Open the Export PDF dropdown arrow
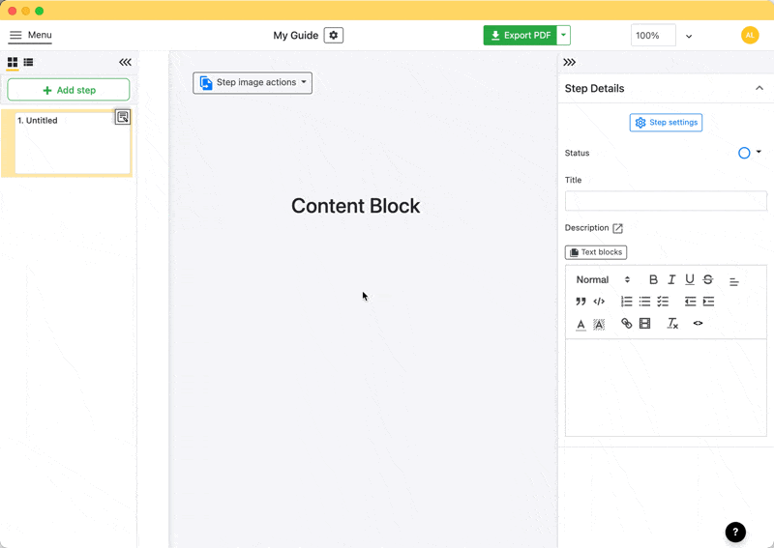 coord(564,36)
